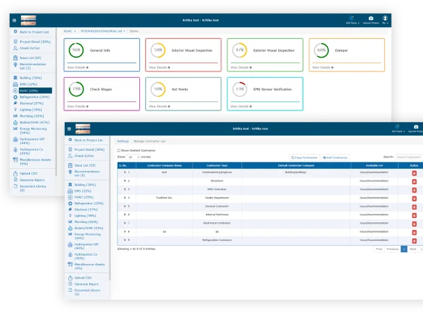Click 47% progress ring on Exterior Visual Inspection

[239, 50]
